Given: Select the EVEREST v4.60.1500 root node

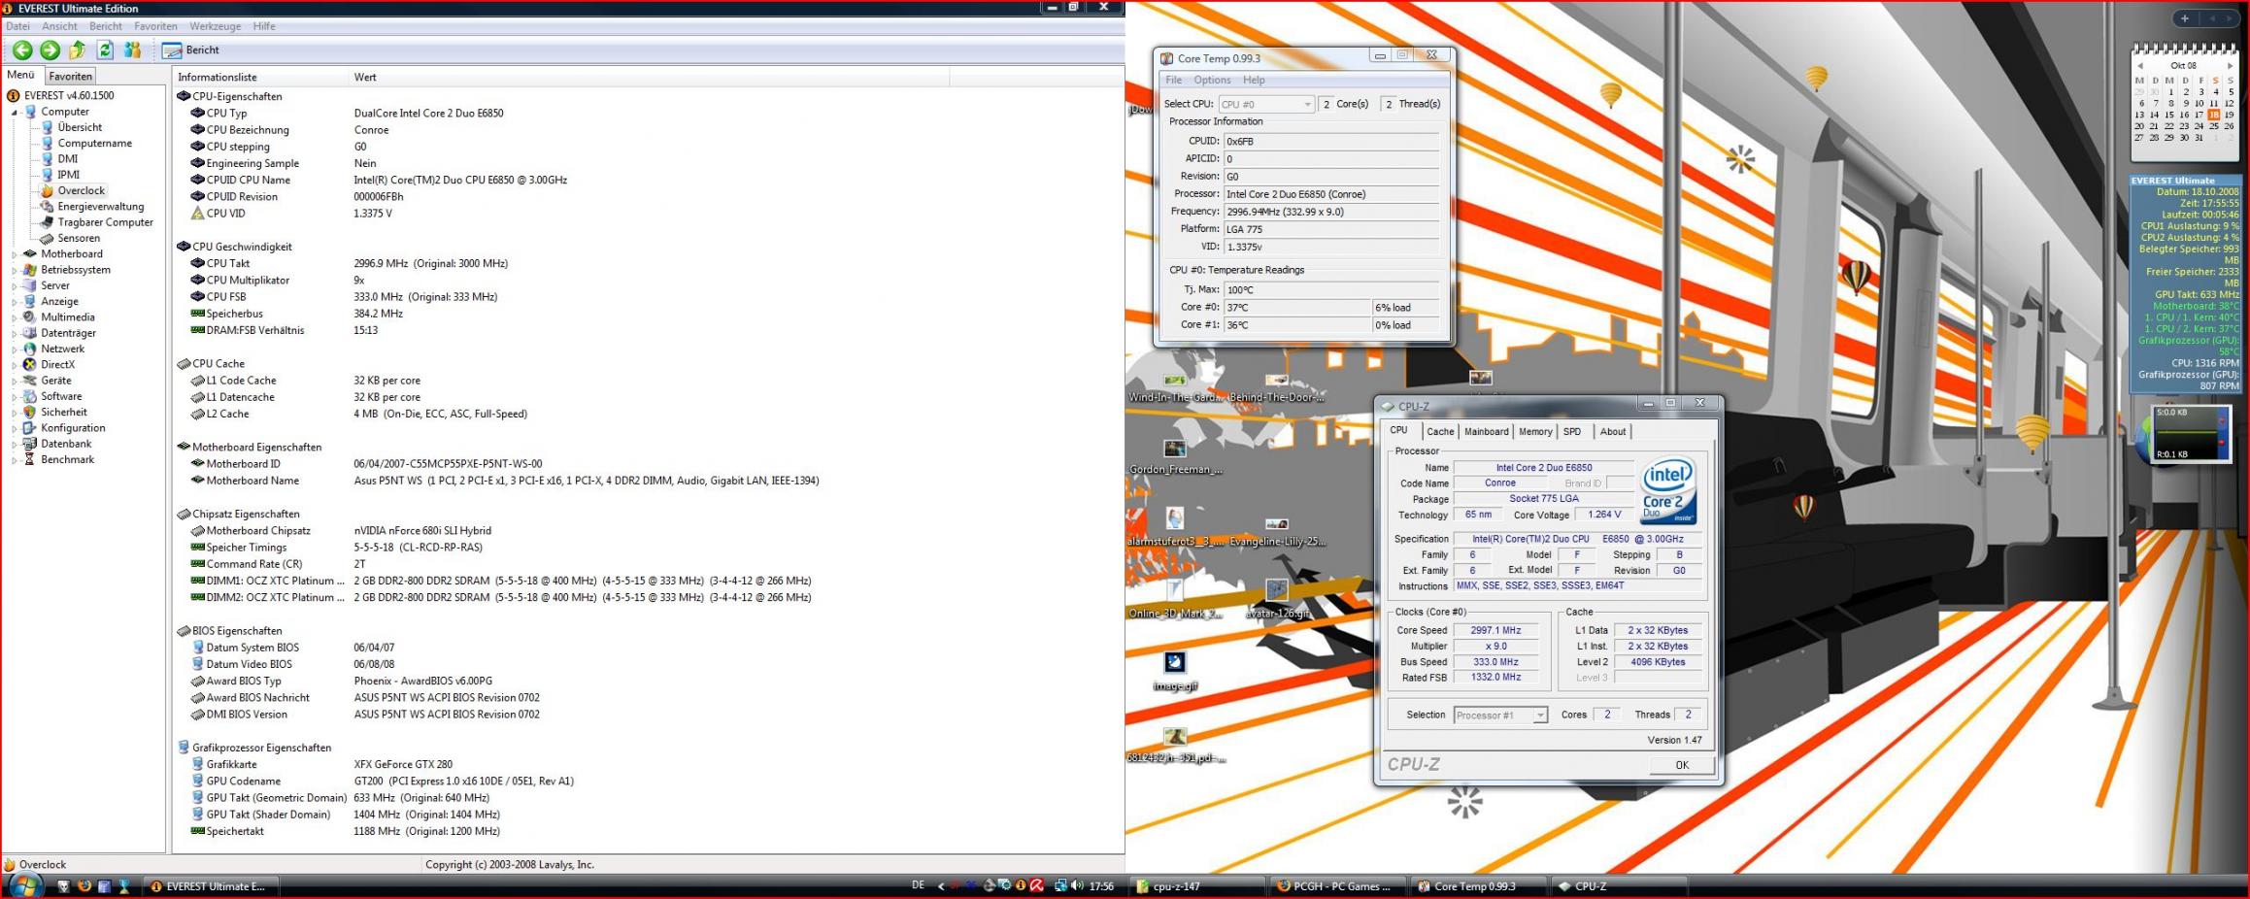Looking at the screenshot, I should [68, 96].
